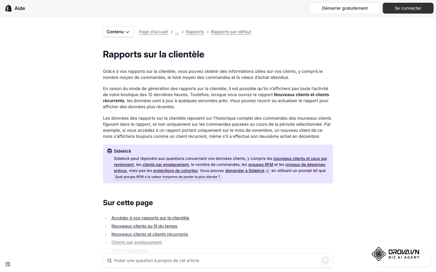Viewport: 436px width, 272px height.
Task: Click the Aide label next to the logo
Action: pos(20,8)
